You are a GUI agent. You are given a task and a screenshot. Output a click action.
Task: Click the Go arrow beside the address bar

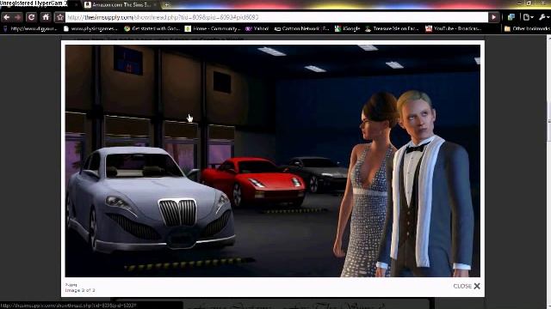pyautogui.click(x=493, y=17)
